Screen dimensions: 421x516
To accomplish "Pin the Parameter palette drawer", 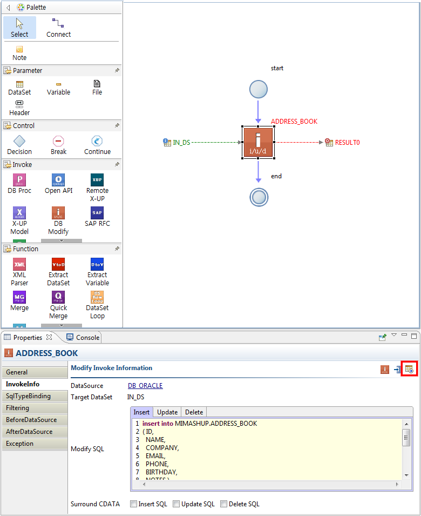I will 117,70.
